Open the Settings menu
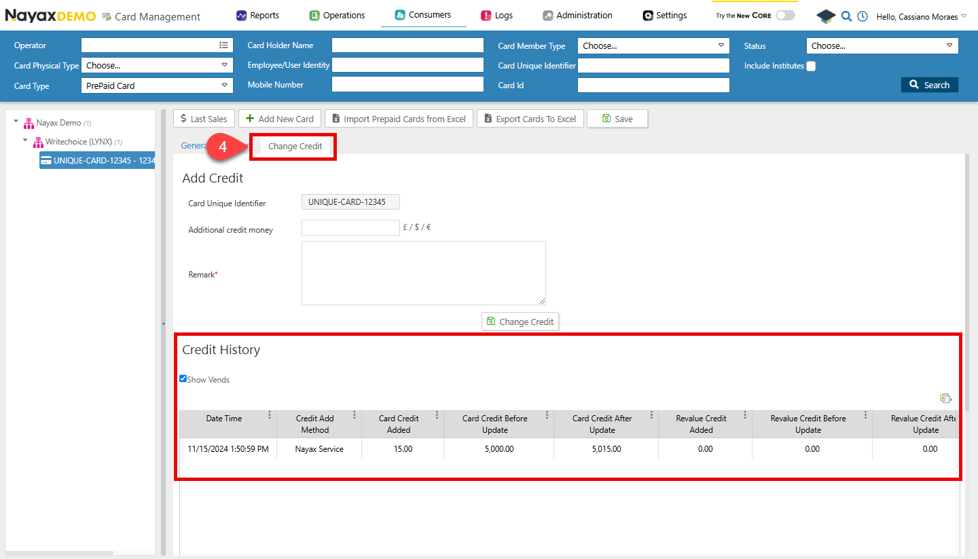 pos(665,15)
